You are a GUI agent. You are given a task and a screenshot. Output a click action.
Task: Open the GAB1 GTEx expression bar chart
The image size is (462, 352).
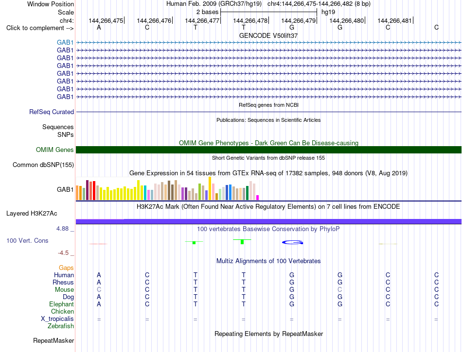coord(167,189)
